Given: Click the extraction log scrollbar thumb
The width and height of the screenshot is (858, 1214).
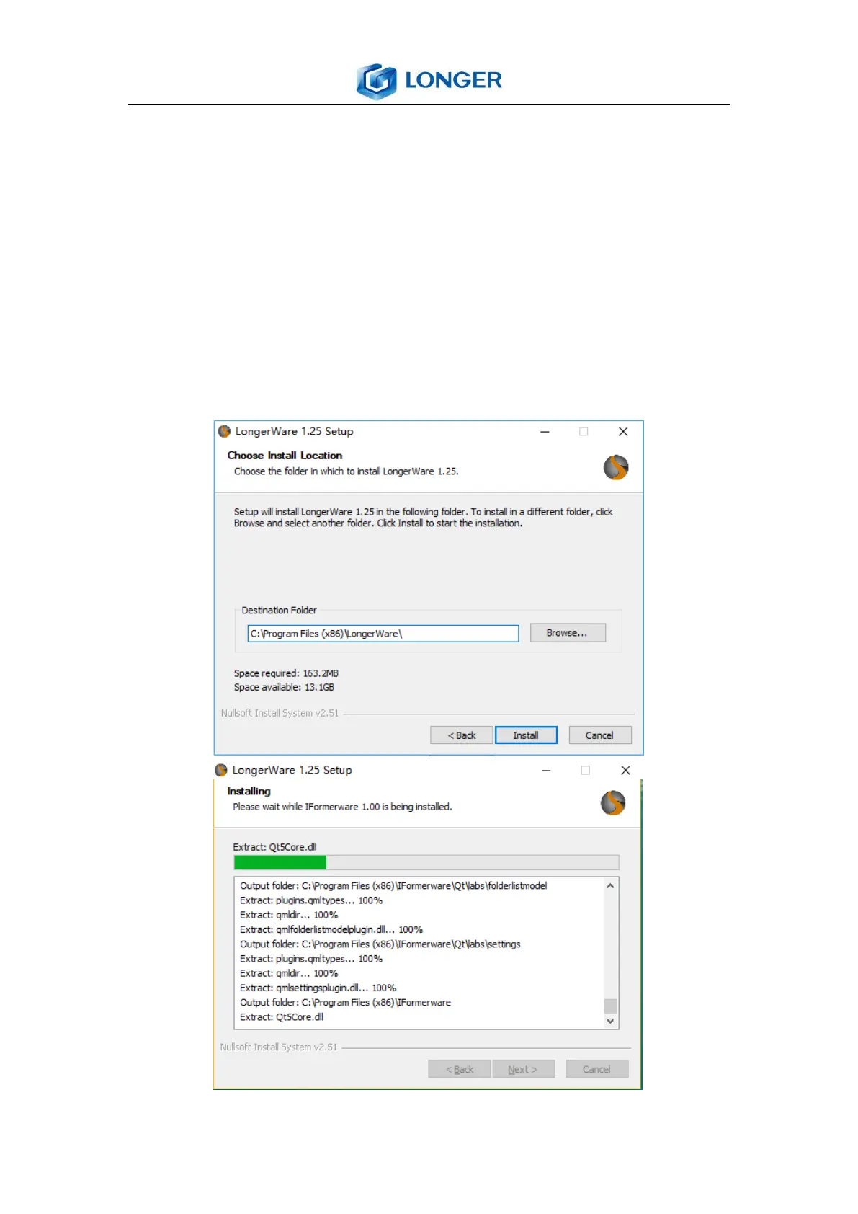Looking at the screenshot, I should [610, 1006].
